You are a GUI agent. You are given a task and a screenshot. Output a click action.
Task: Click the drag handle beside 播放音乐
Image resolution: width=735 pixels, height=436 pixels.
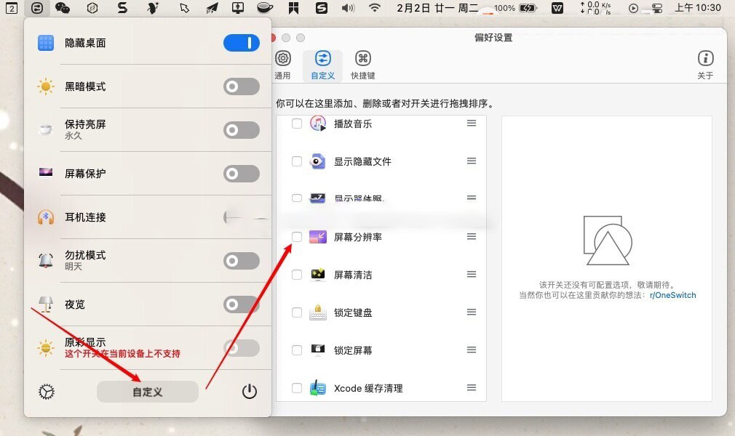pos(472,124)
